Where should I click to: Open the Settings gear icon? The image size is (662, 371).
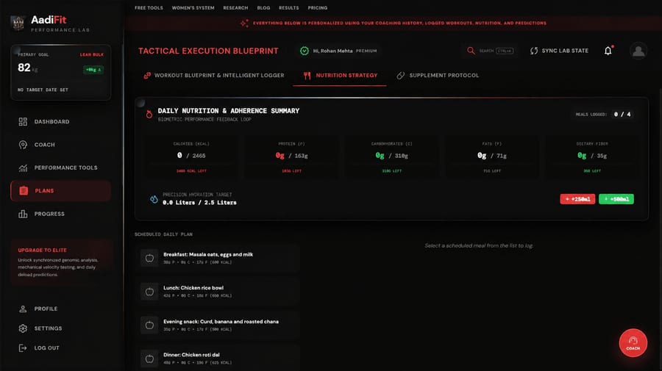pyautogui.click(x=23, y=328)
